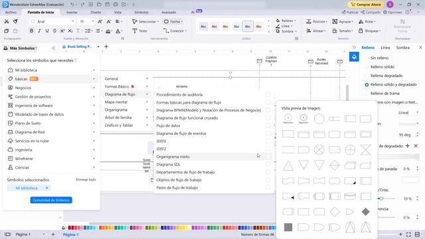This screenshot has width=425, height=239.
Task: Expand the Negocios category
Action: point(52,88)
